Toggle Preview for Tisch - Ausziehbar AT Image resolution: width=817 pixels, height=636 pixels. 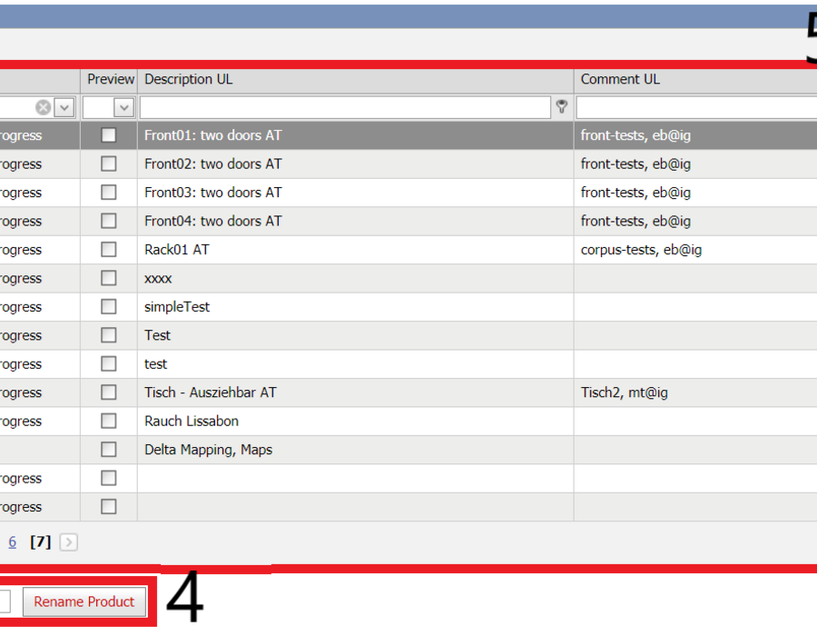[108, 392]
